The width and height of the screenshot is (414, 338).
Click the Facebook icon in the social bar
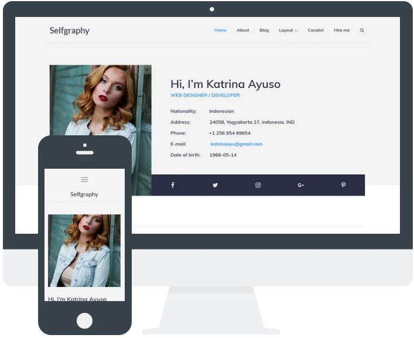[173, 185]
